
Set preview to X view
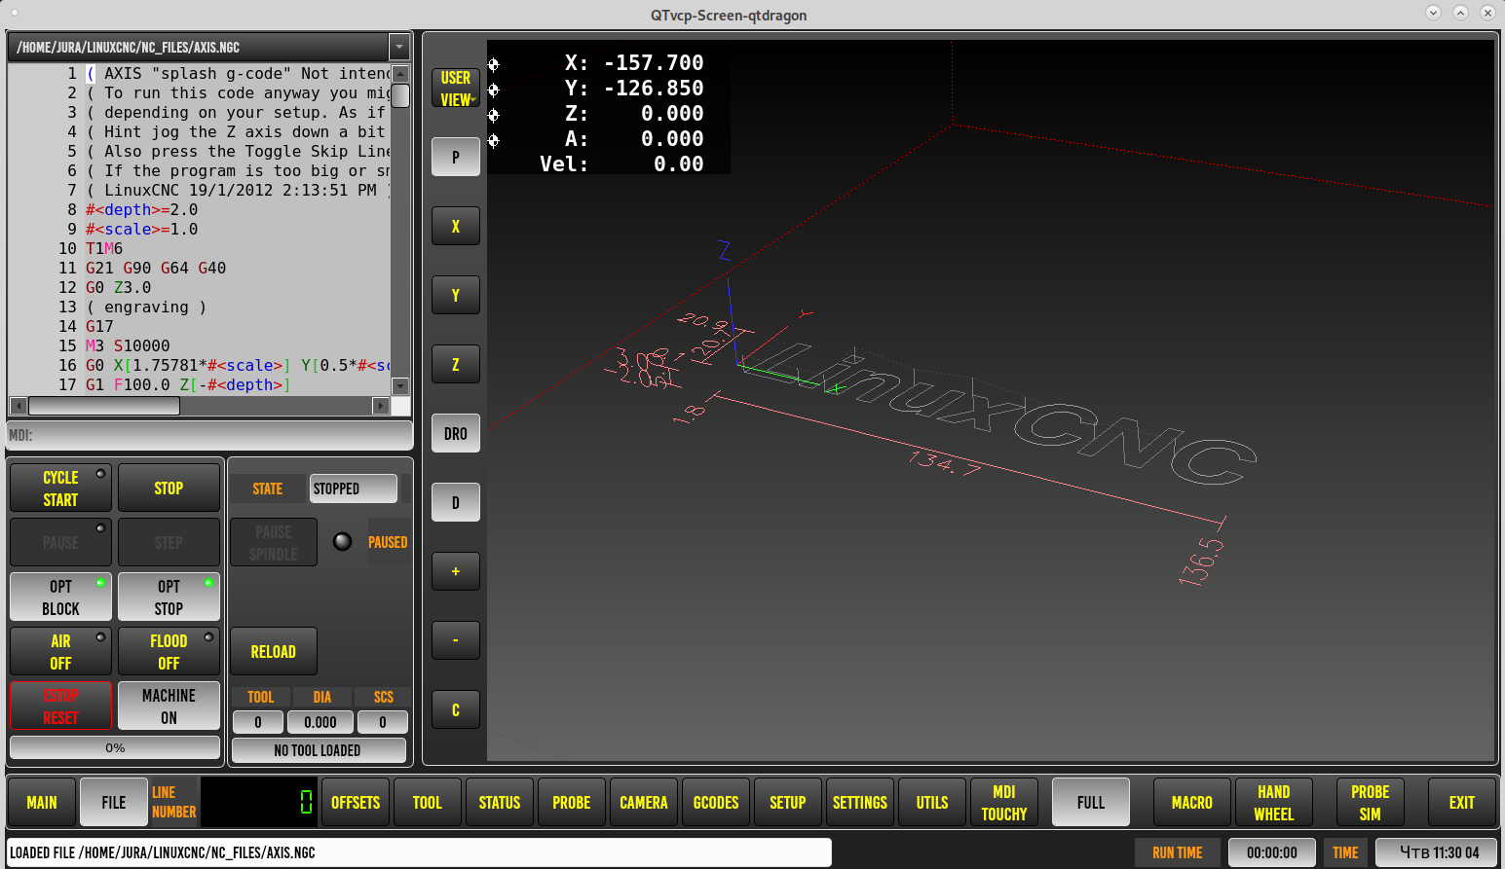tap(456, 226)
